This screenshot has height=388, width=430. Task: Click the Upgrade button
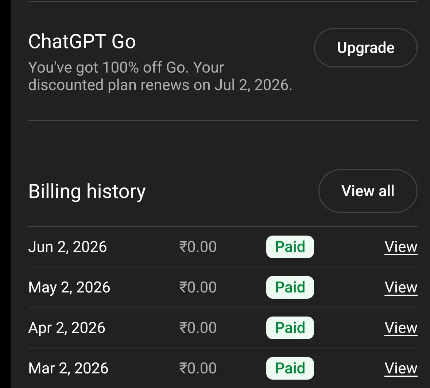tap(365, 48)
